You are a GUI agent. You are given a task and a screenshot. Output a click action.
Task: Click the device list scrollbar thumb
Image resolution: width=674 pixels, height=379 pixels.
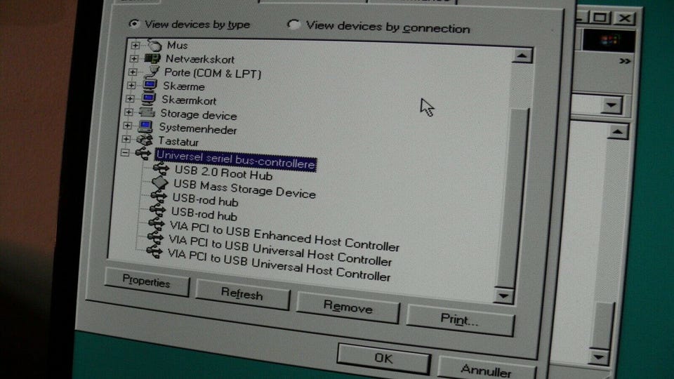513,198
